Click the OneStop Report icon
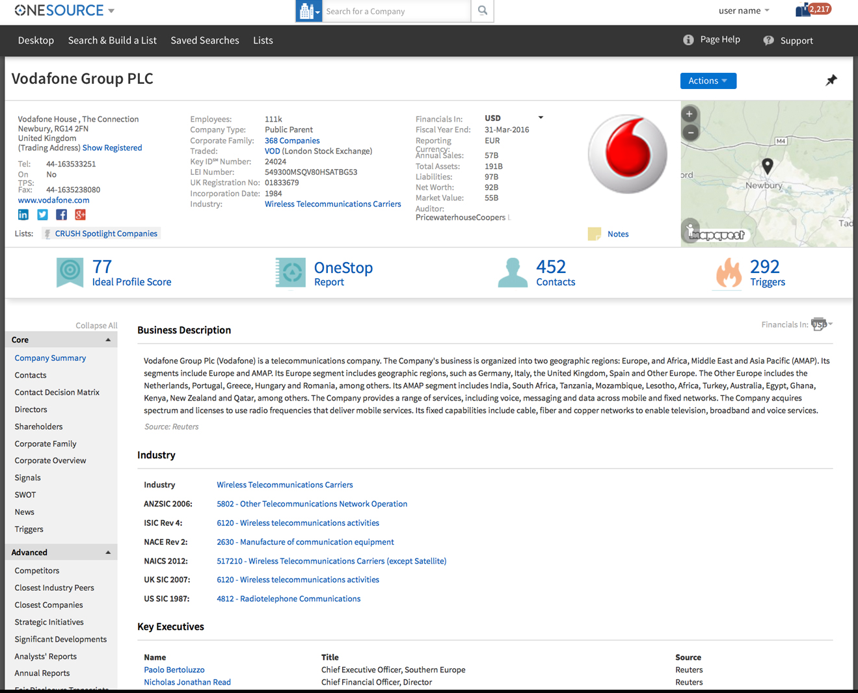This screenshot has width=858, height=693. pyautogui.click(x=290, y=272)
